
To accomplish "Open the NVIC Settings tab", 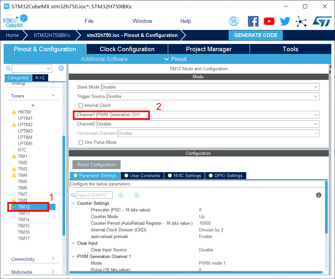I will click(184, 175).
